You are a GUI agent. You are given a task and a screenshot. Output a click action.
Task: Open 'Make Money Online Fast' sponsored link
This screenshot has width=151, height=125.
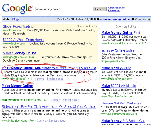(x=121, y=33)
